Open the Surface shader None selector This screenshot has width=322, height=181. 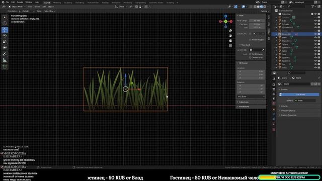305,101
